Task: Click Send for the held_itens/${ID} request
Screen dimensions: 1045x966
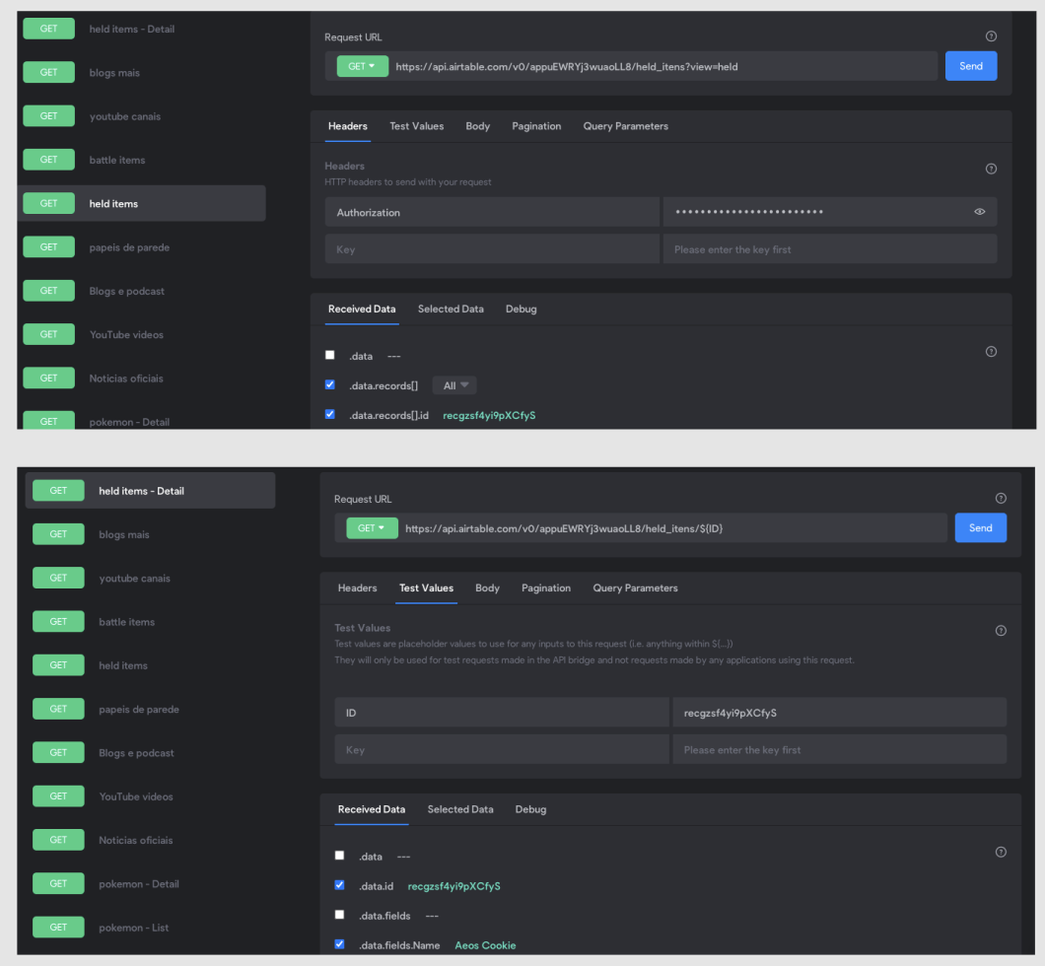Action: pos(980,527)
